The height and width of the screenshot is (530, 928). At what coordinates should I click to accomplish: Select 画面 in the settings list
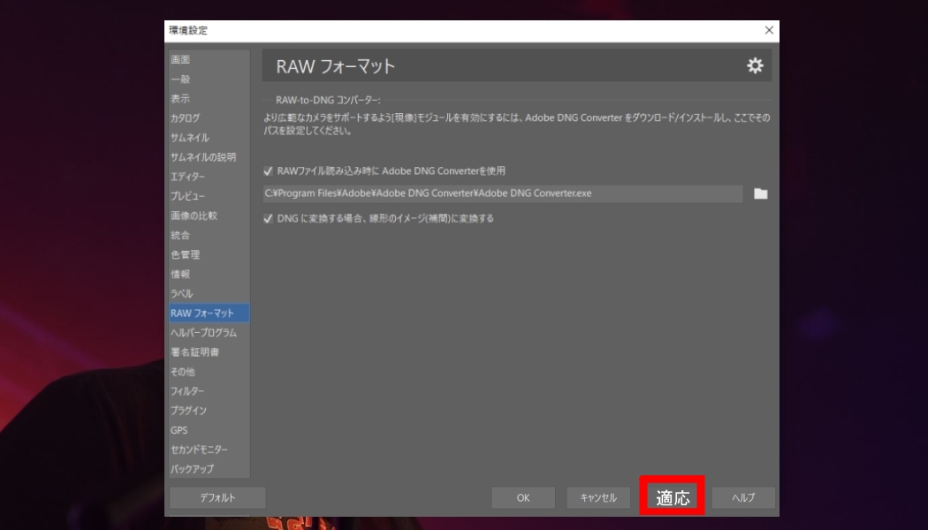click(209, 60)
